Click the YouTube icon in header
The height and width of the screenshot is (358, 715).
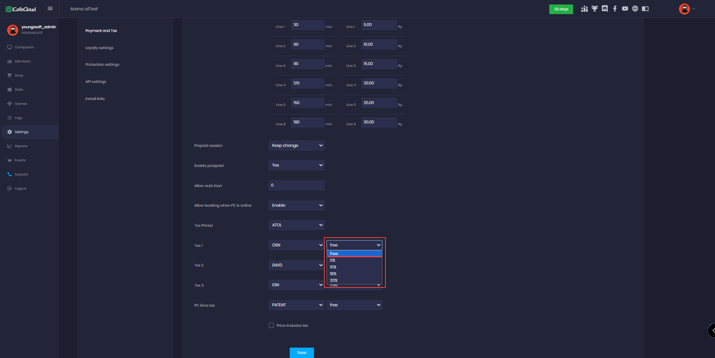point(625,9)
